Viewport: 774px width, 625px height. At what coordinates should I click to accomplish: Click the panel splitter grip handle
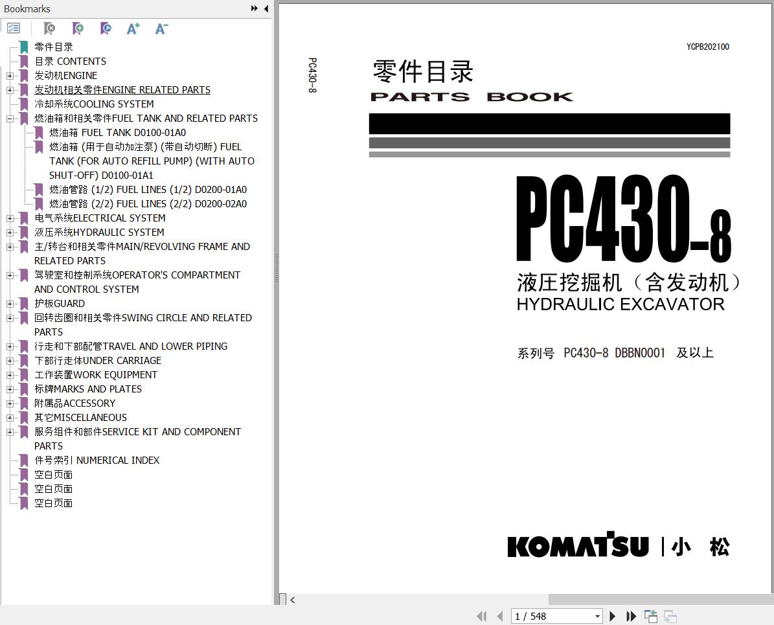click(277, 268)
